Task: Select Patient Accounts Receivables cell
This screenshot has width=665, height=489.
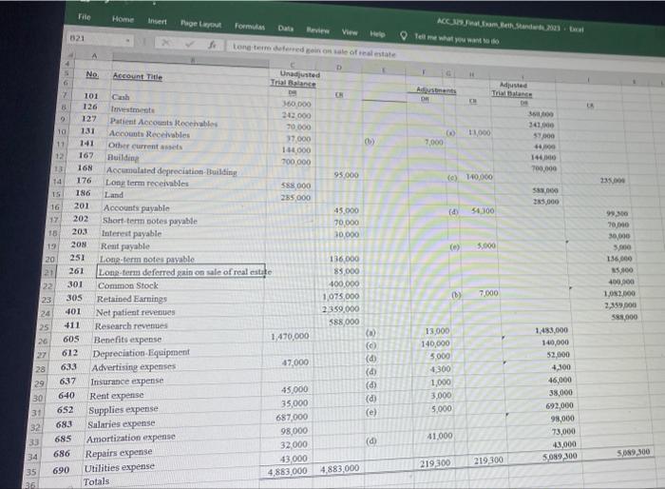Action: tap(163, 123)
